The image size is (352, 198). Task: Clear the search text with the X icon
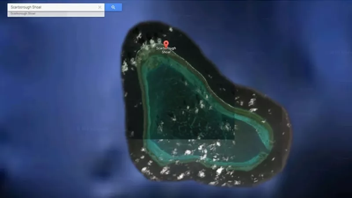(x=100, y=7)
